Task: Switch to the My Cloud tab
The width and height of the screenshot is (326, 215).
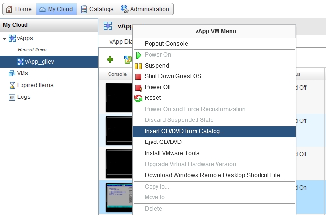Action: (x=56, y=9)
